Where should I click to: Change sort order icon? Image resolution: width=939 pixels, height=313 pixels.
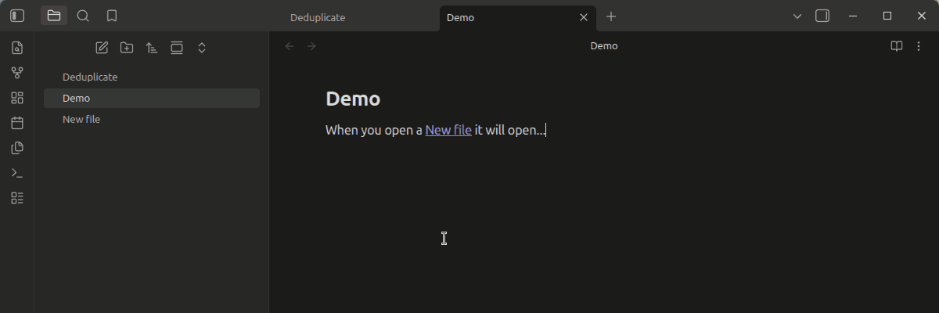pos(152,48)
